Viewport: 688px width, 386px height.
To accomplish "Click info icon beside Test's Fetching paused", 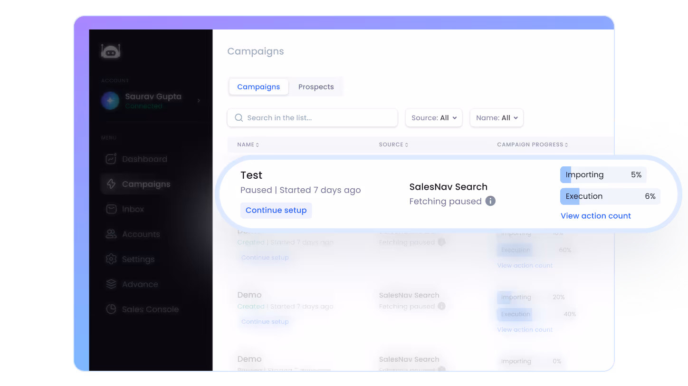I will [x=490, y=201].
